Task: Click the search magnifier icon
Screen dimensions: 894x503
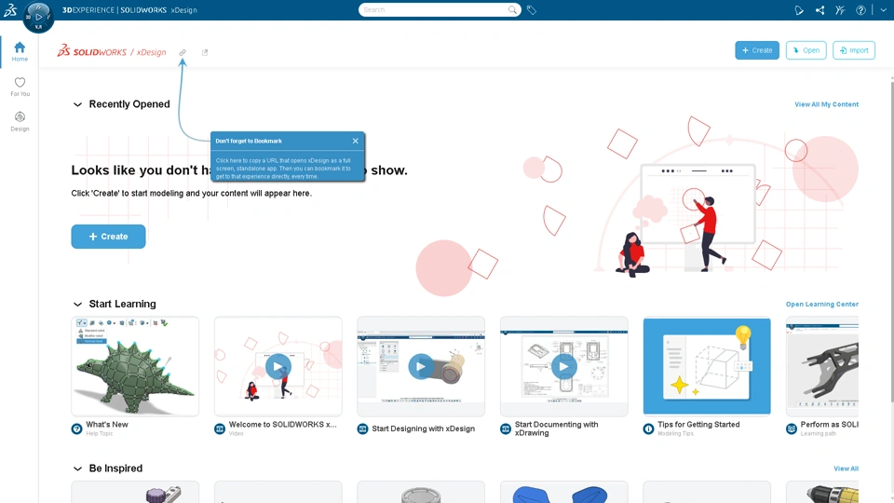Action: [512, 9]
